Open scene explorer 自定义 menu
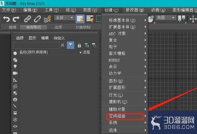 [x=59, y=38]
